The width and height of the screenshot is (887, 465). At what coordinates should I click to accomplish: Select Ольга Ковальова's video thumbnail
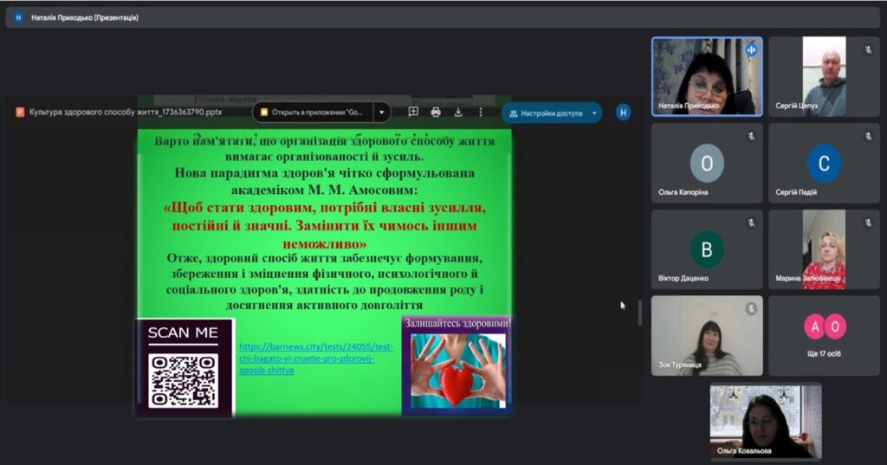765,421
